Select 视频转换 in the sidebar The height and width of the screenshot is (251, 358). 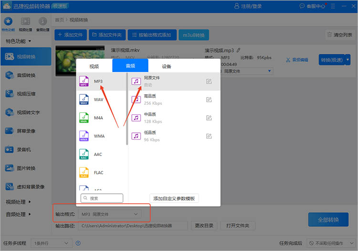[26, 57]
